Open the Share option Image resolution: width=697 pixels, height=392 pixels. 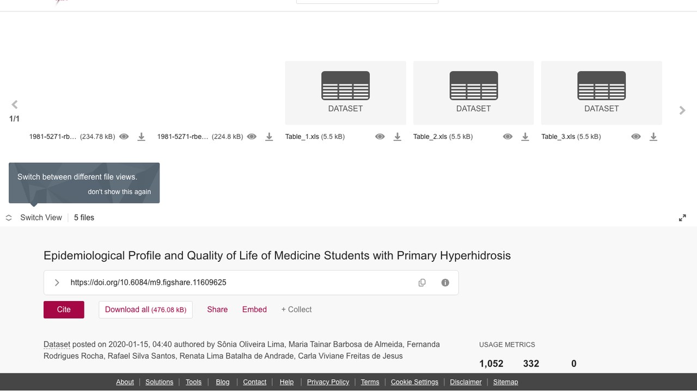coord(217,309)
